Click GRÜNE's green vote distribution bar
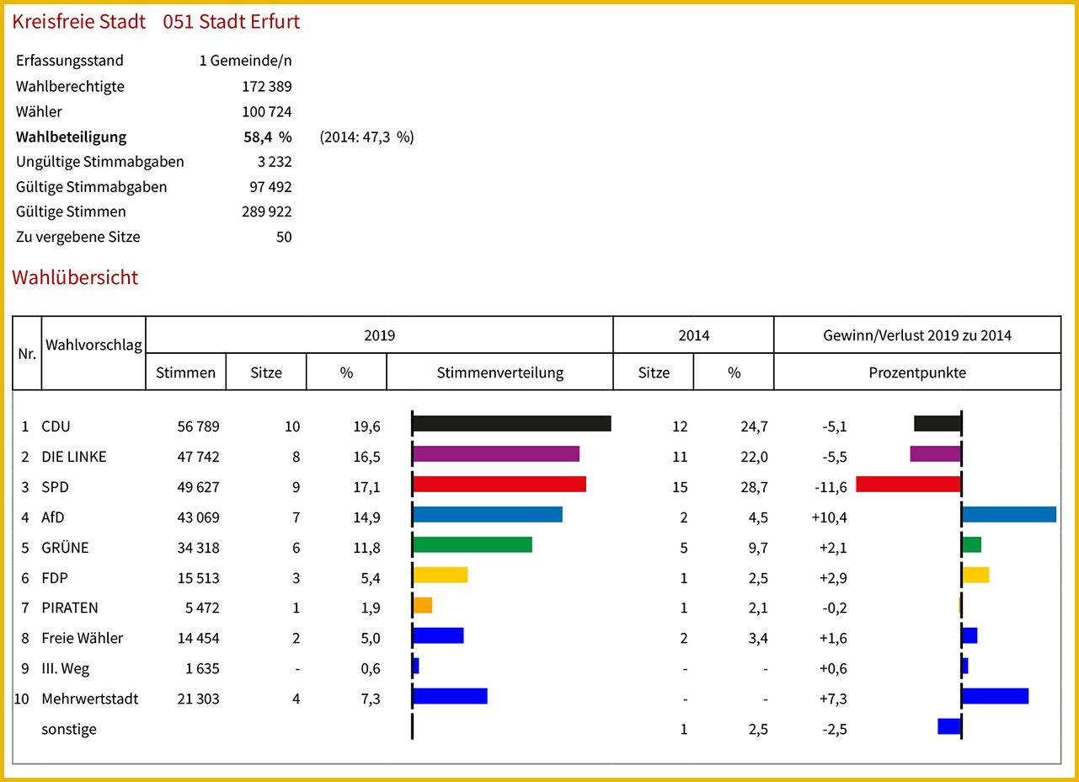This screenshot has height=782, width=1079. point(473,544)
